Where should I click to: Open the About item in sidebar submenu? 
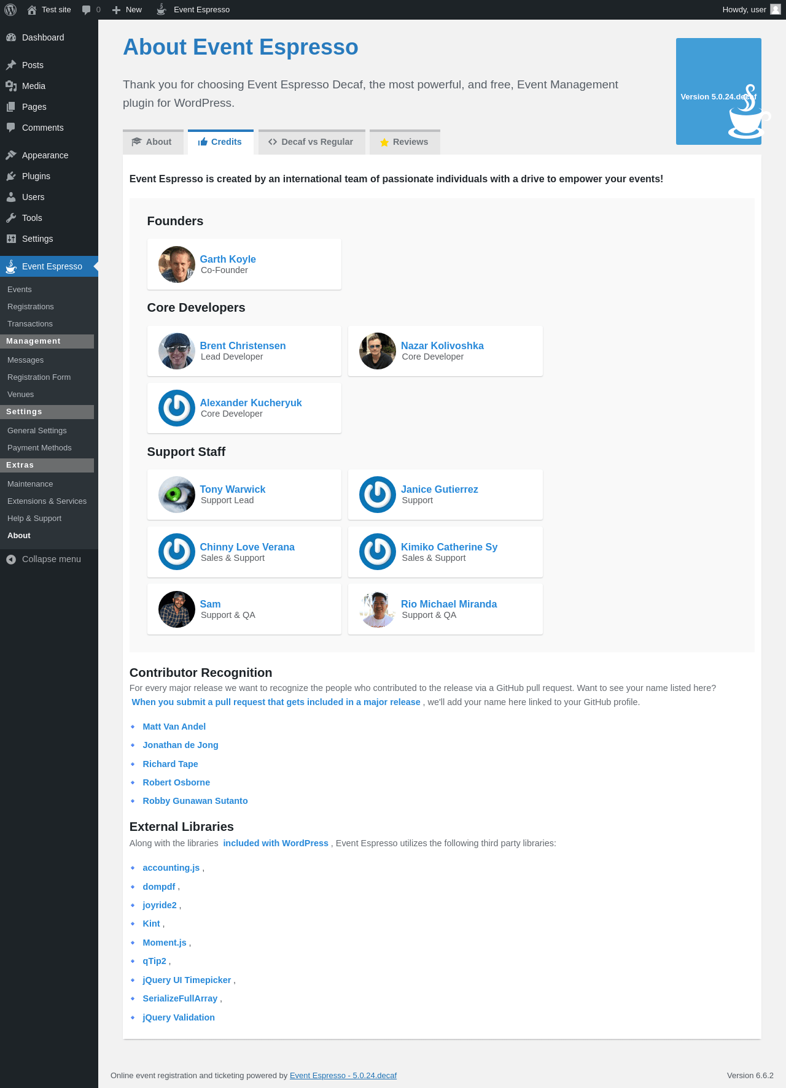tap(19, 536)
